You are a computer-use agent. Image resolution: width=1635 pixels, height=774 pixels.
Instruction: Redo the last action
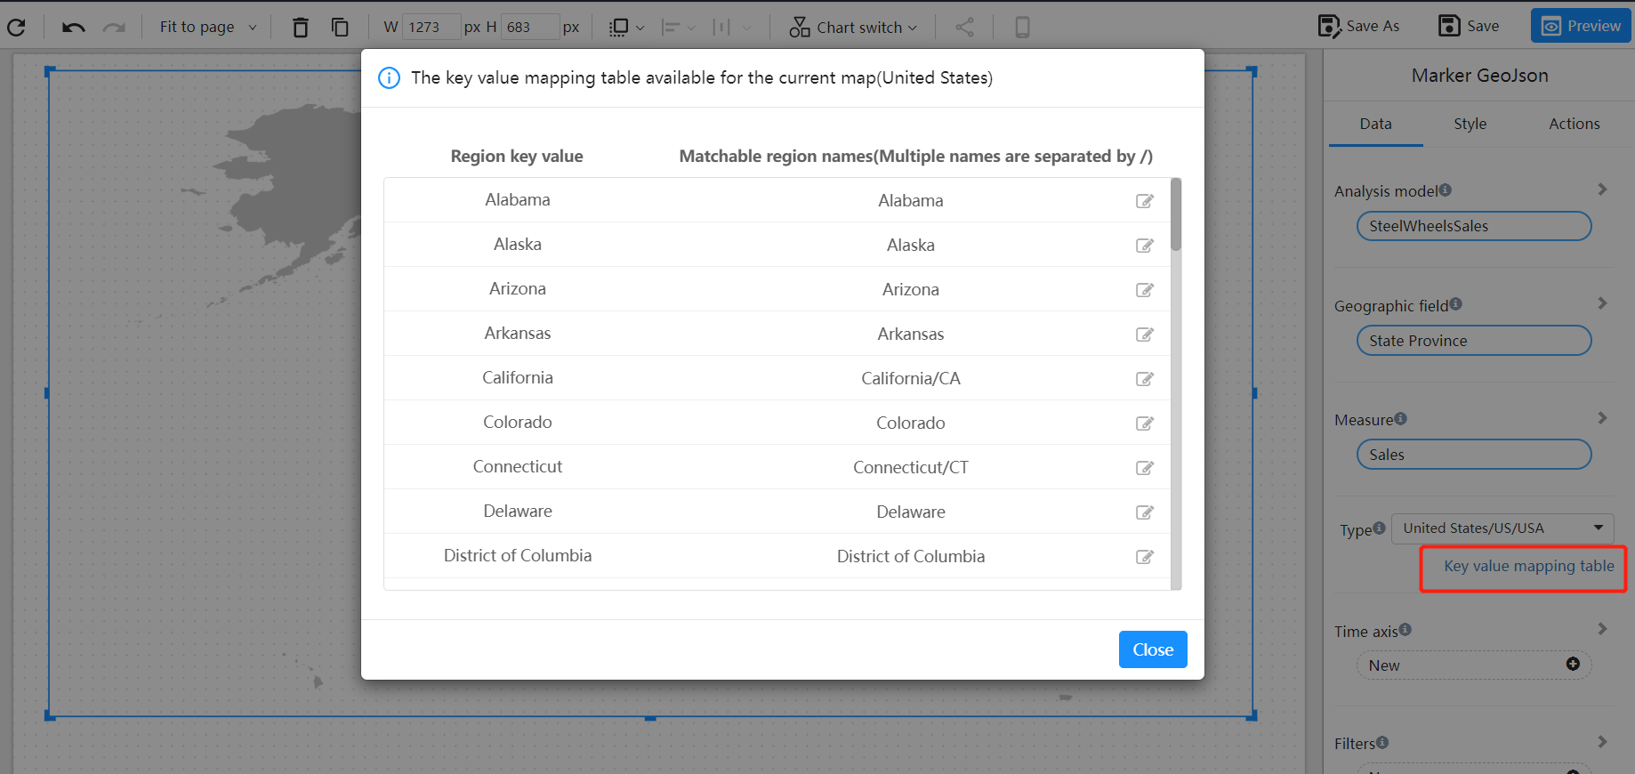[114, 28]
